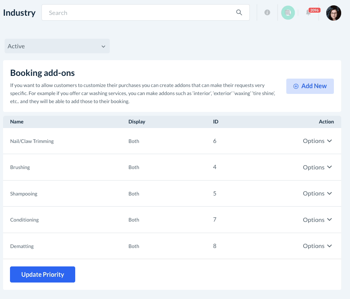Viewport: 350px width, 299px height.
Task: Open the Active status dropdown
Action: tap(57, 46)
